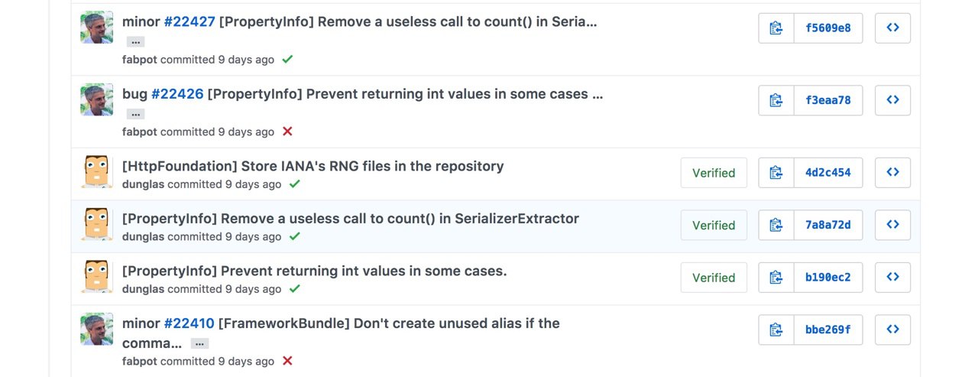Copy full SHA for commit 4d2c454
This screenshot has height=377, width=978.
tap(776, 172)
